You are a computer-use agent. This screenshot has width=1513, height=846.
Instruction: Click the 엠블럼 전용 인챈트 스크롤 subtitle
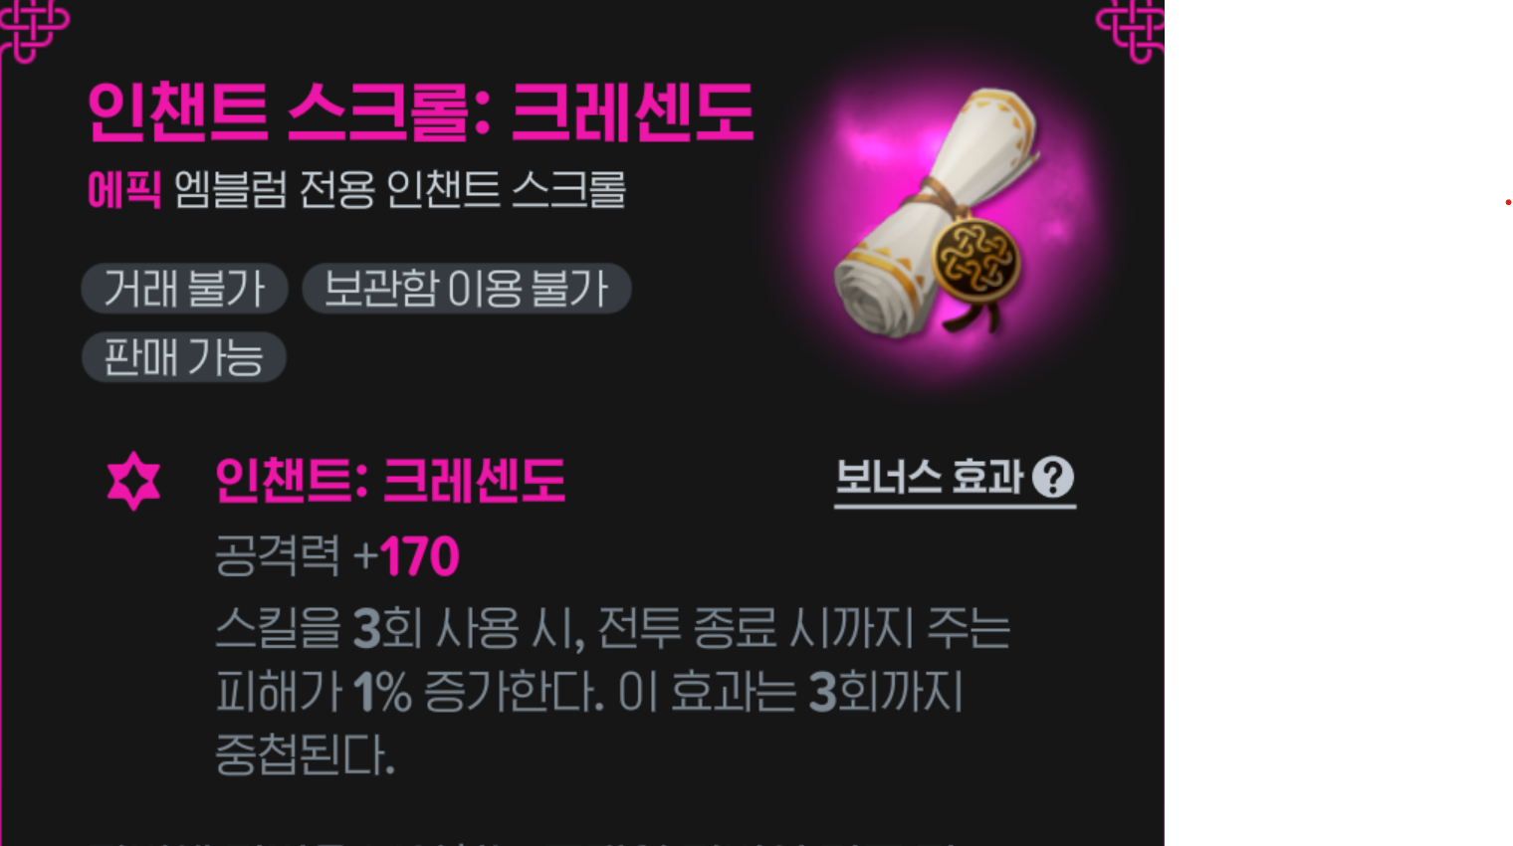click(x=399, y=189)
